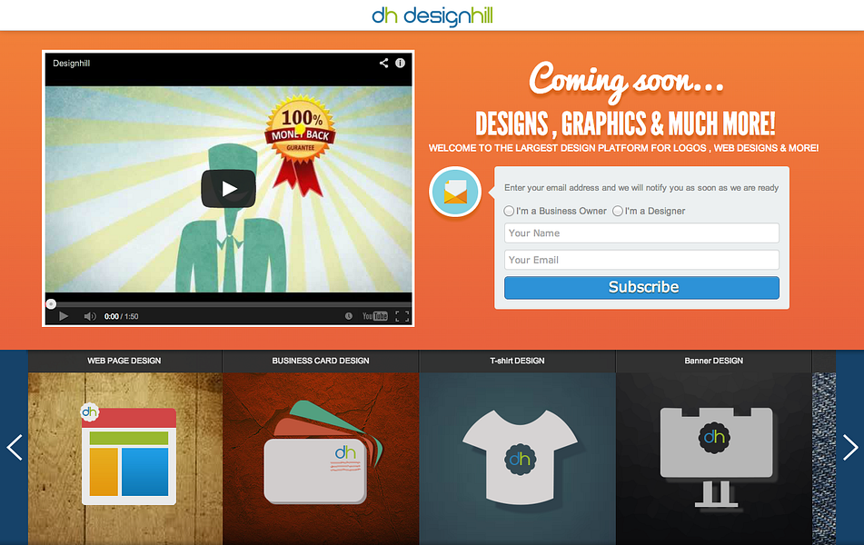Enter fullscreen mode on the video
The width and height of the screenshot is (864, 545).
402,316
